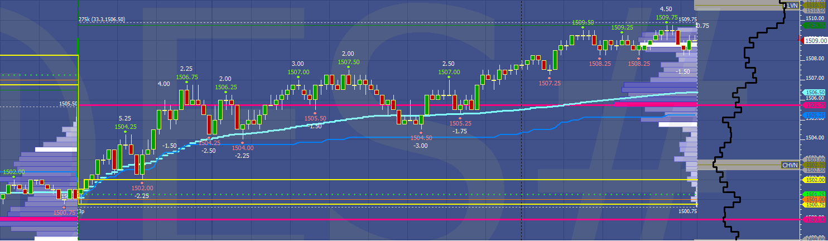
Task: Select the 5.25 swing size label
Action: tap(125, 119)
